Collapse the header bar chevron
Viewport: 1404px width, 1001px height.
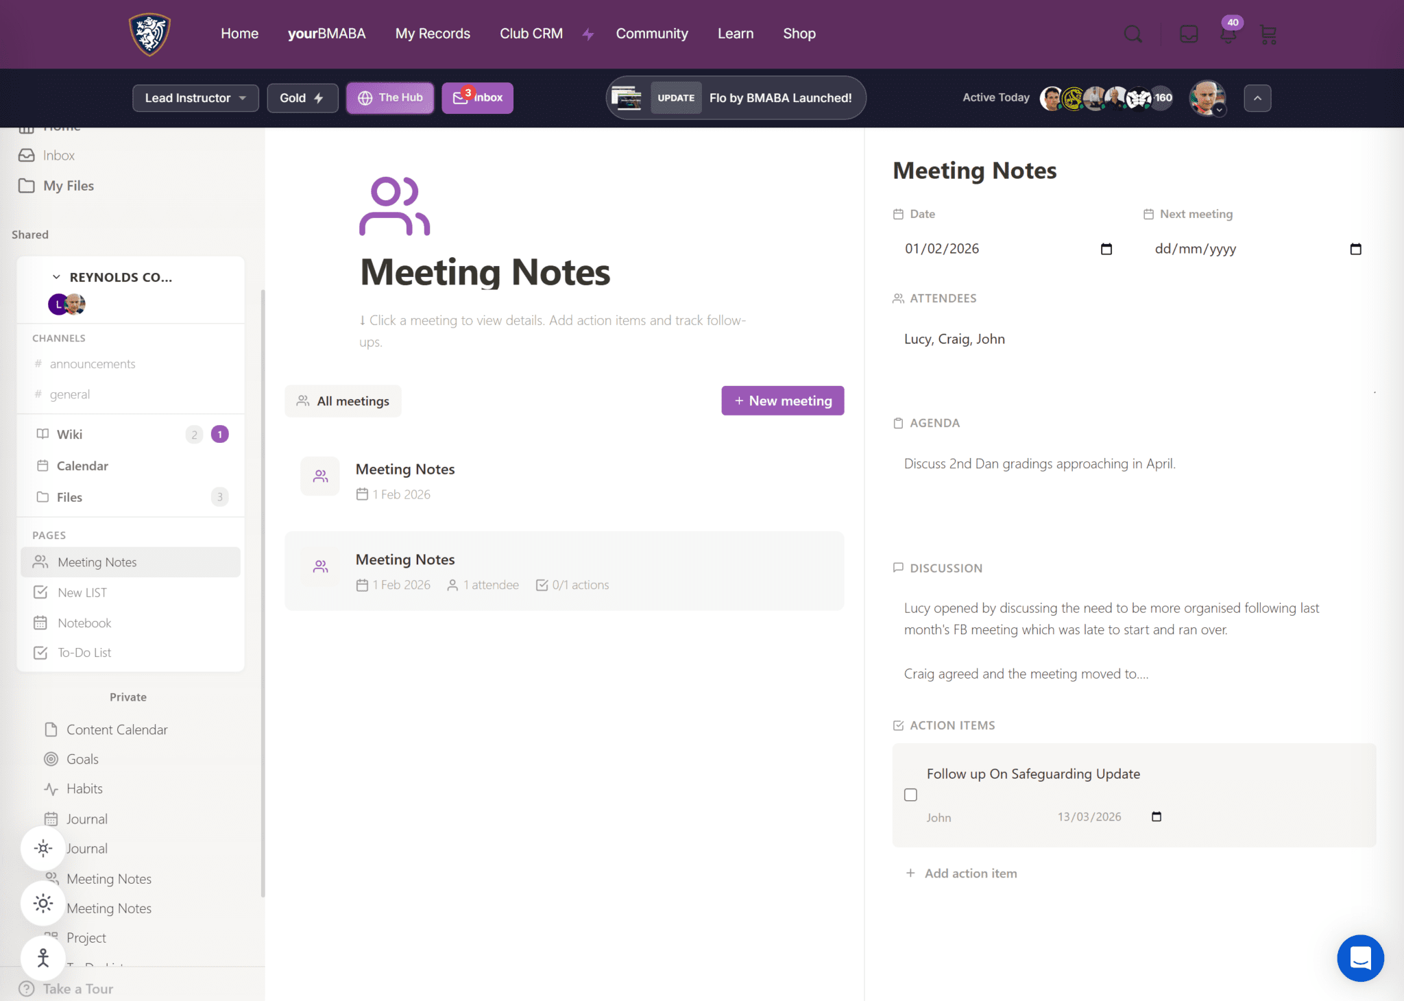(1257, 98)
